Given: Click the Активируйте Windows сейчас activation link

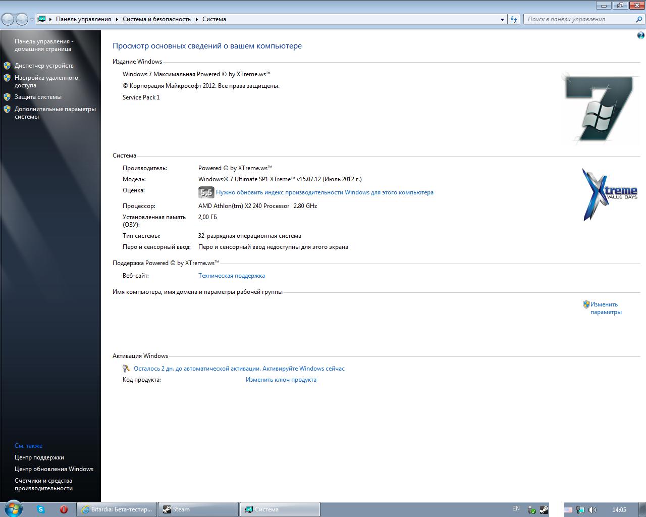Looking at the screenshot, I should click(304, 369).
